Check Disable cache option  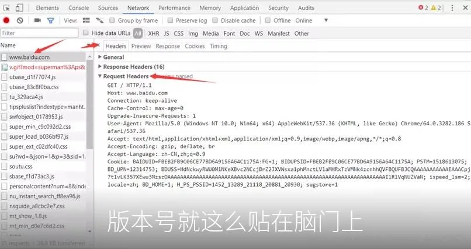coord(215,20)
